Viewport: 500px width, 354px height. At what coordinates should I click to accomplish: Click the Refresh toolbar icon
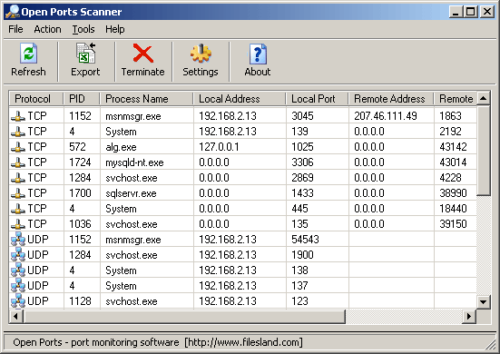pos(28,54)
